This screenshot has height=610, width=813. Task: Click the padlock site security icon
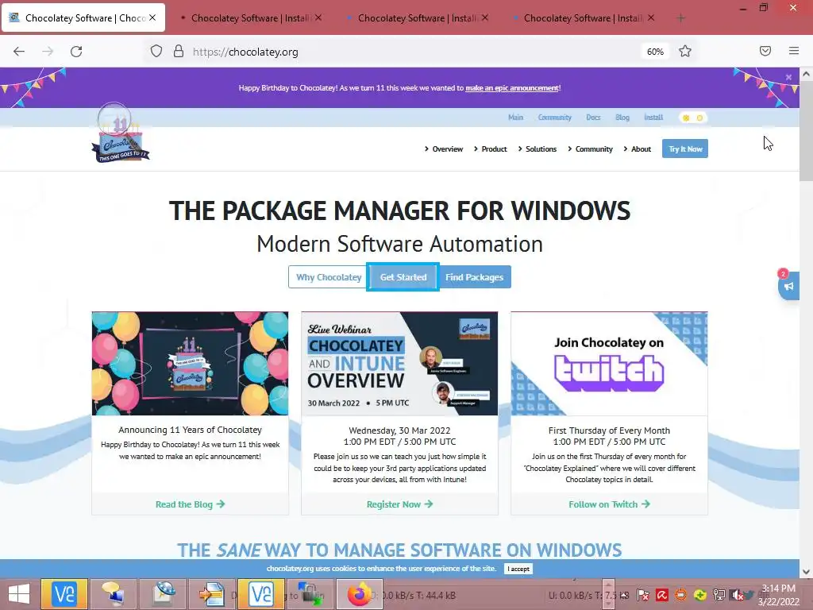pyautogui.click(x=179, y=52)
